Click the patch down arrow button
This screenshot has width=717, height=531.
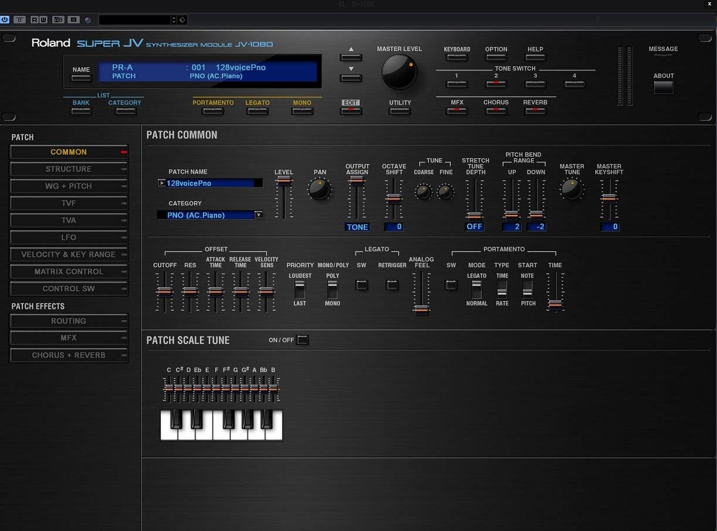(x=351, y=78)
